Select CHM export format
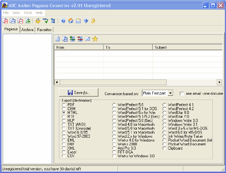The width and height of the screenshot is (226, 173). (64, 109)
